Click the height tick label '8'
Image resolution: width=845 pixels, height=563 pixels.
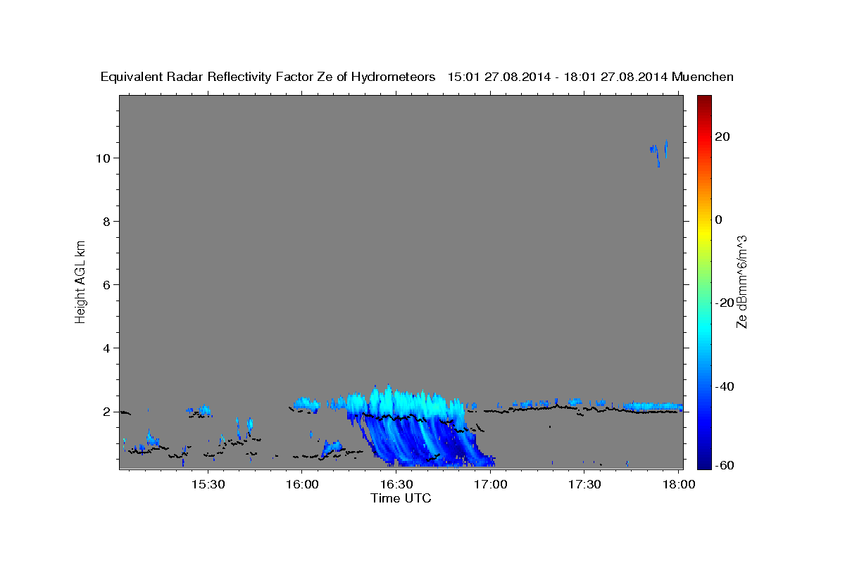(108, 222)
